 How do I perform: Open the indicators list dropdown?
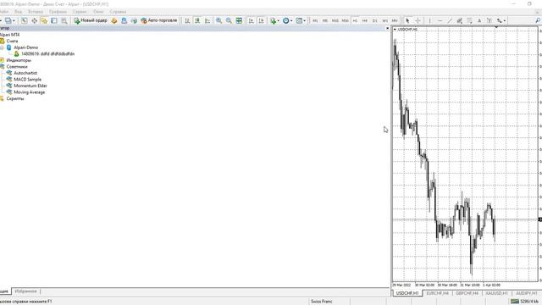[x=274, y=20]
